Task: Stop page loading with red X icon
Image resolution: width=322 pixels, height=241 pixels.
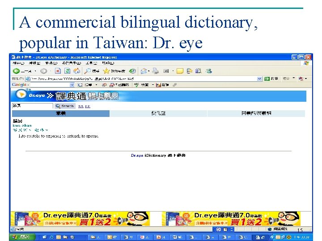Action: click(x=58, y=71)
